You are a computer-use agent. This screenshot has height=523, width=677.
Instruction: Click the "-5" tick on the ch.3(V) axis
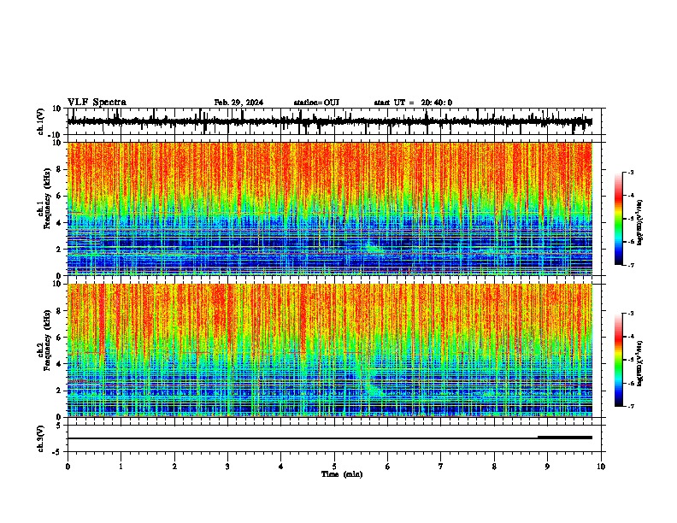57,452
